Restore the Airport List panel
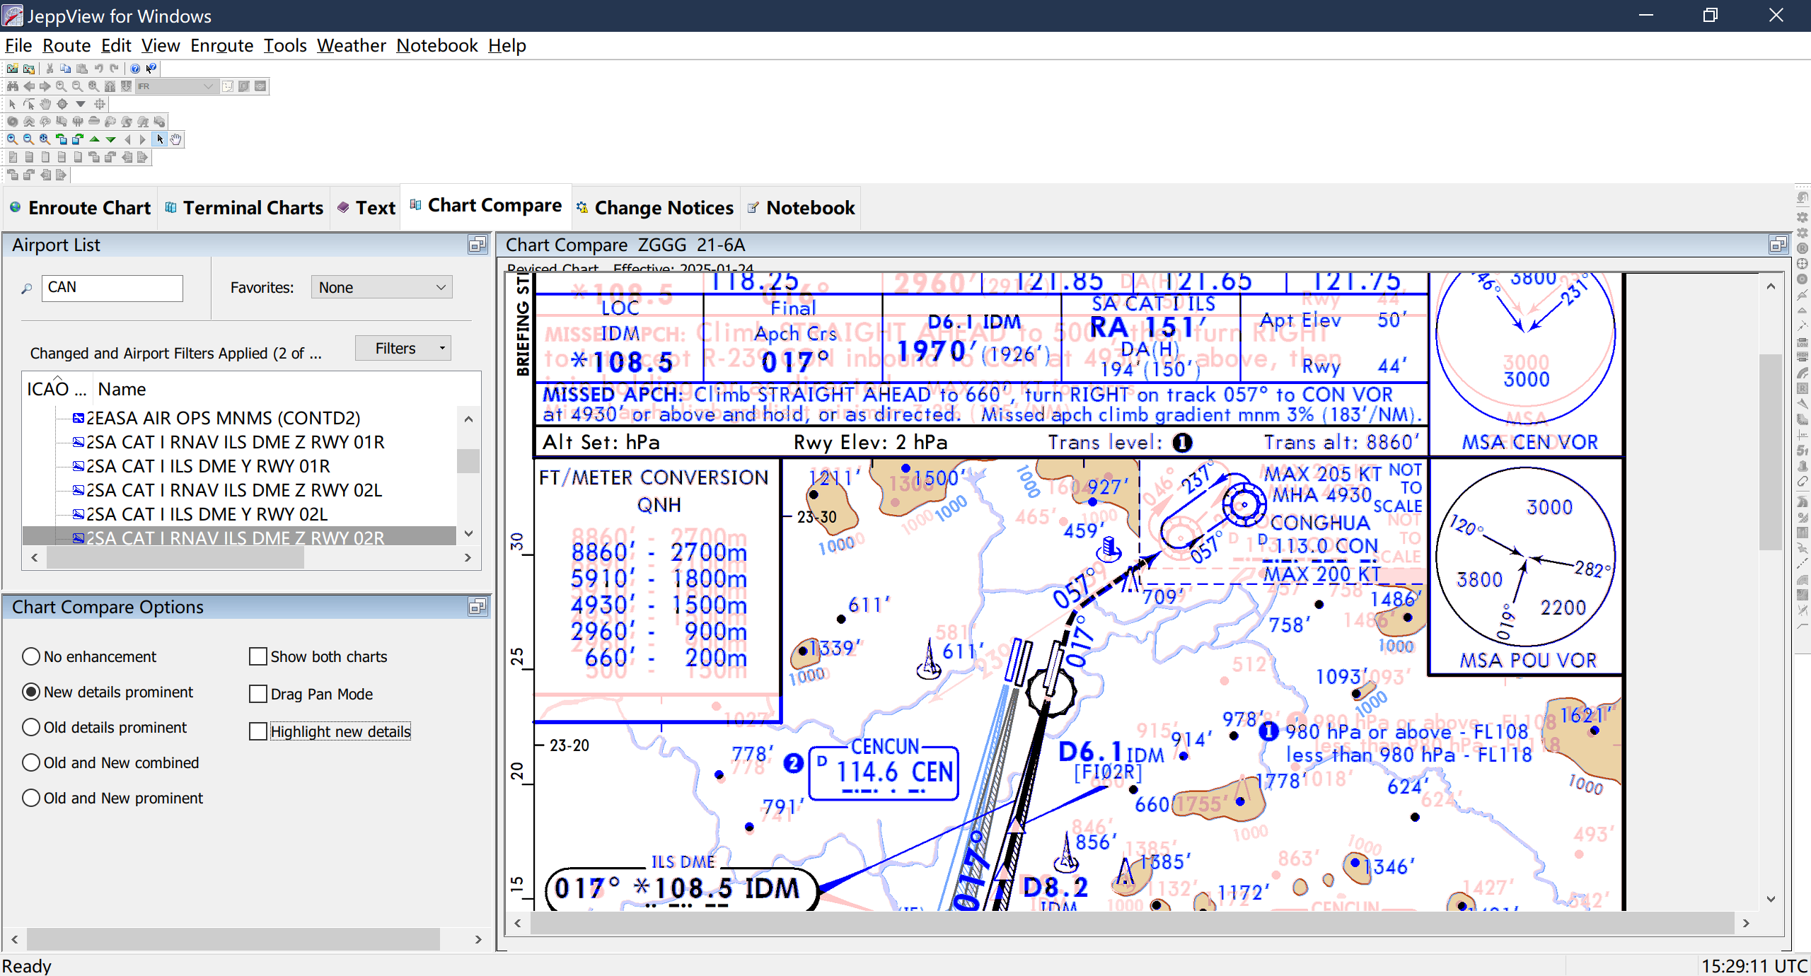 tap(478, 245)
